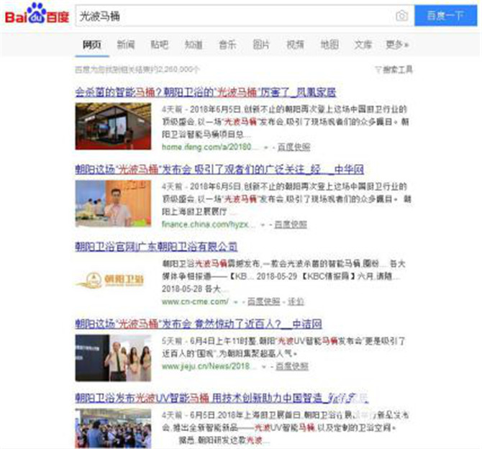Image resolution: width=482 pixels, height=449 pixels.
Task: Open thumbnail of man in 中华网 result
Action: coord(113,204)
